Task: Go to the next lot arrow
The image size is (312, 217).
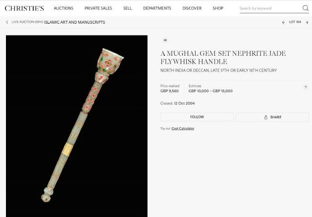Action: (307, 22)
